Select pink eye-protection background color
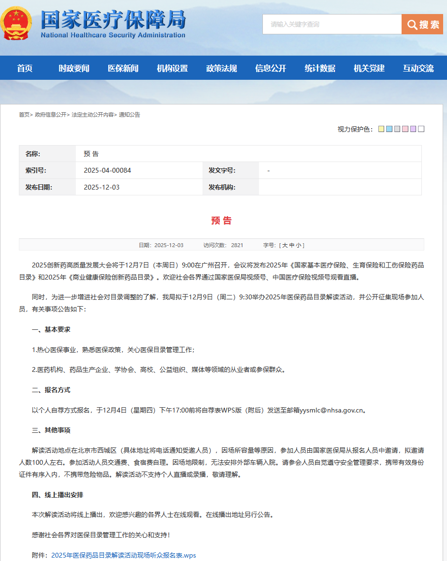The width and height of the screenshot is (447, 561). coord(405,129)
